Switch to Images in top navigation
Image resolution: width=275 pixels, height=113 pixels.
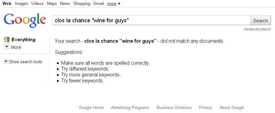tap(21, 3)
